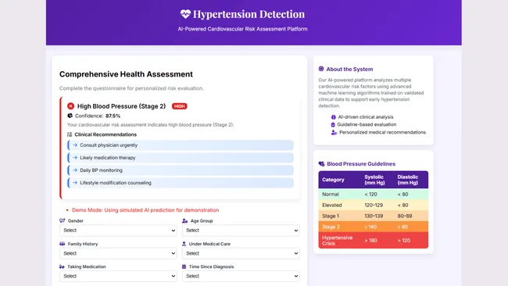Viewport: 508px width, 286px height.
Task: Select the Daily BP monitoring recommendation
Action: coord(181,170)
